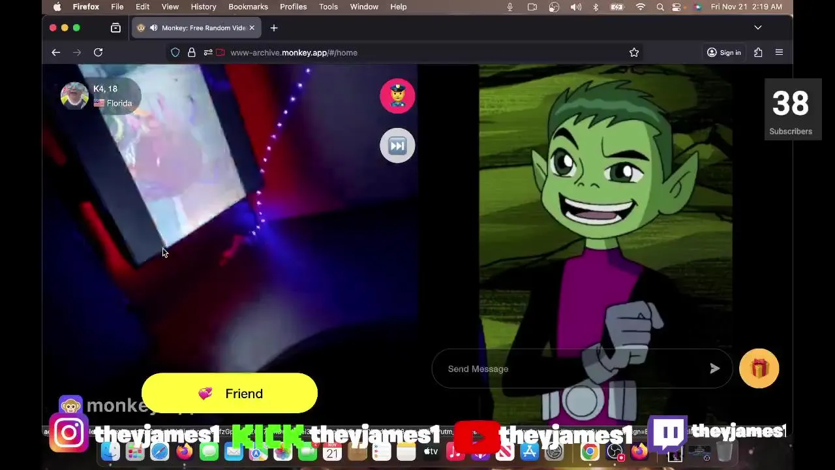835x470 pixels.
Task: Go back with the browser back arrow
Action: 56,52
